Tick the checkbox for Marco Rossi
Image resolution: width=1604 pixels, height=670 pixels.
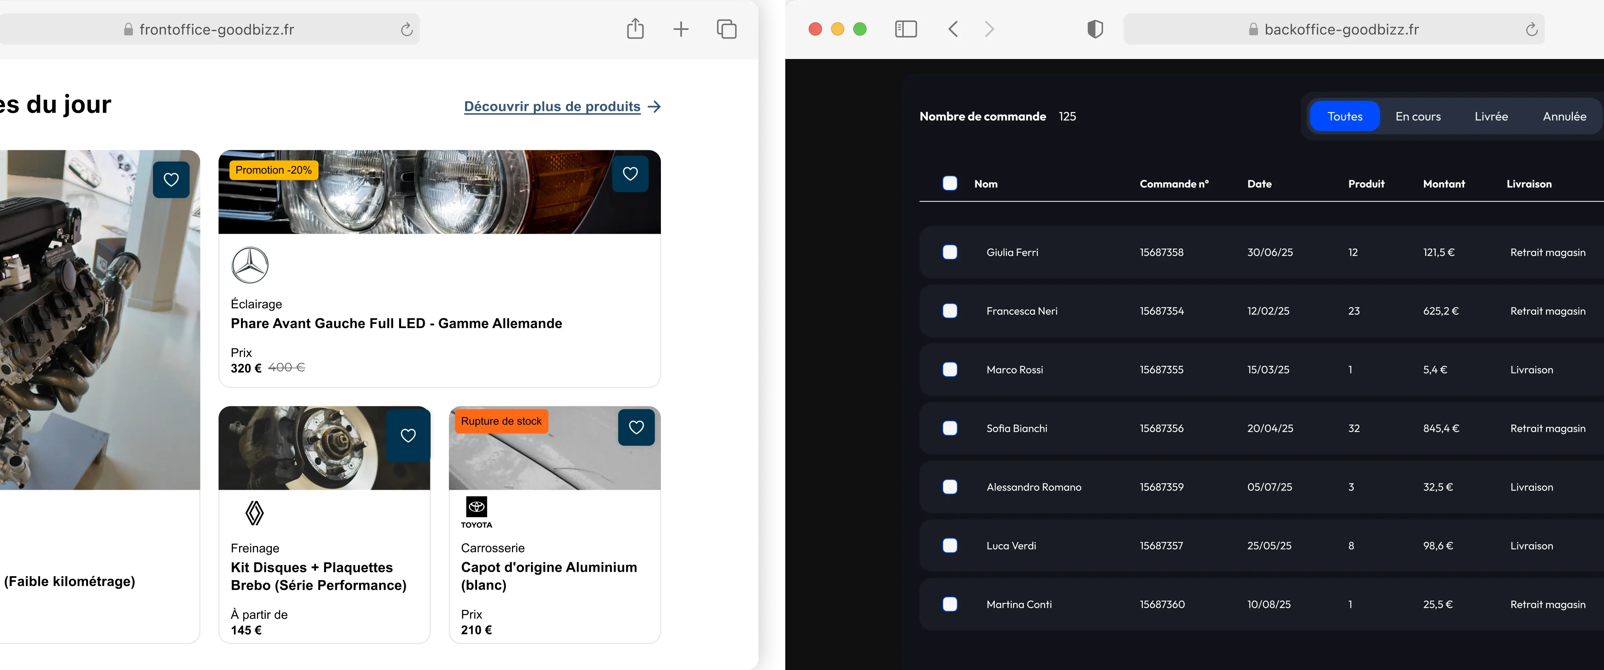949,370
